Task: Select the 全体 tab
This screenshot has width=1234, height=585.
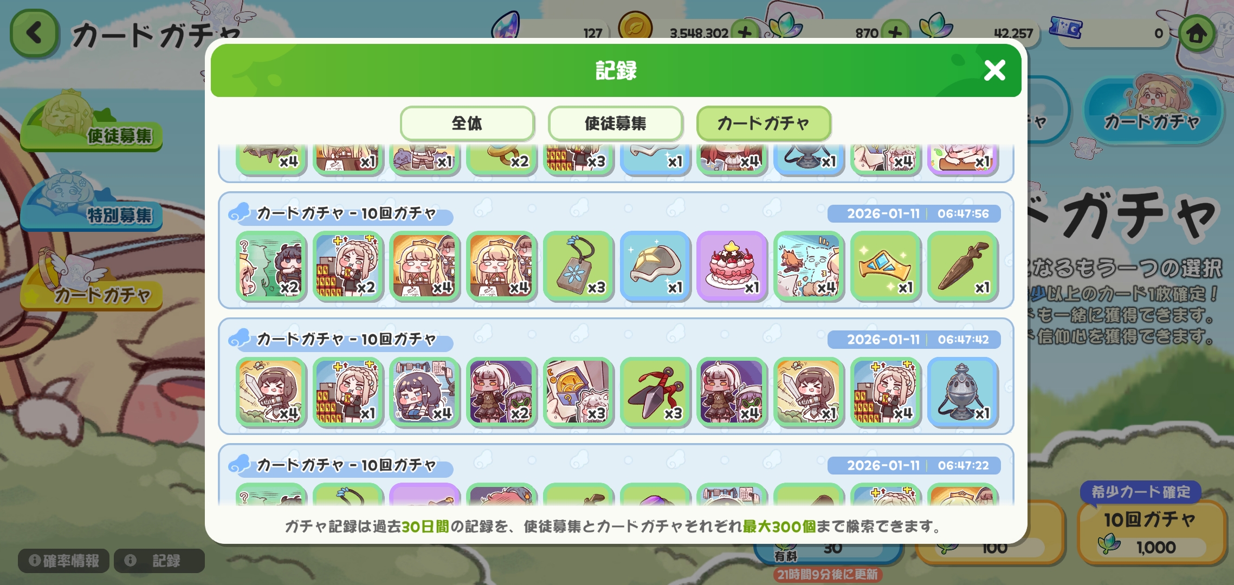Action: click(467, 123)
